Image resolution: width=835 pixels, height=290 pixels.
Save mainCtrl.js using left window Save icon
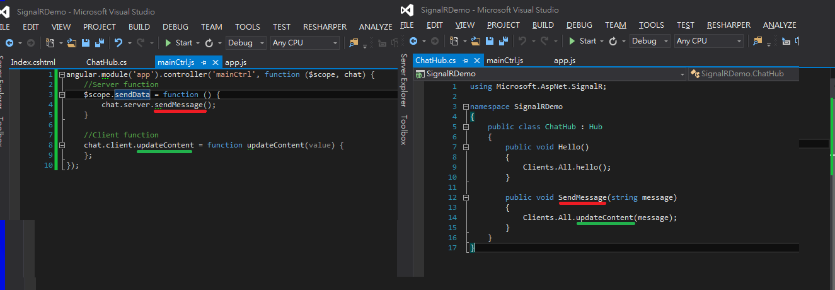[85, 43]
